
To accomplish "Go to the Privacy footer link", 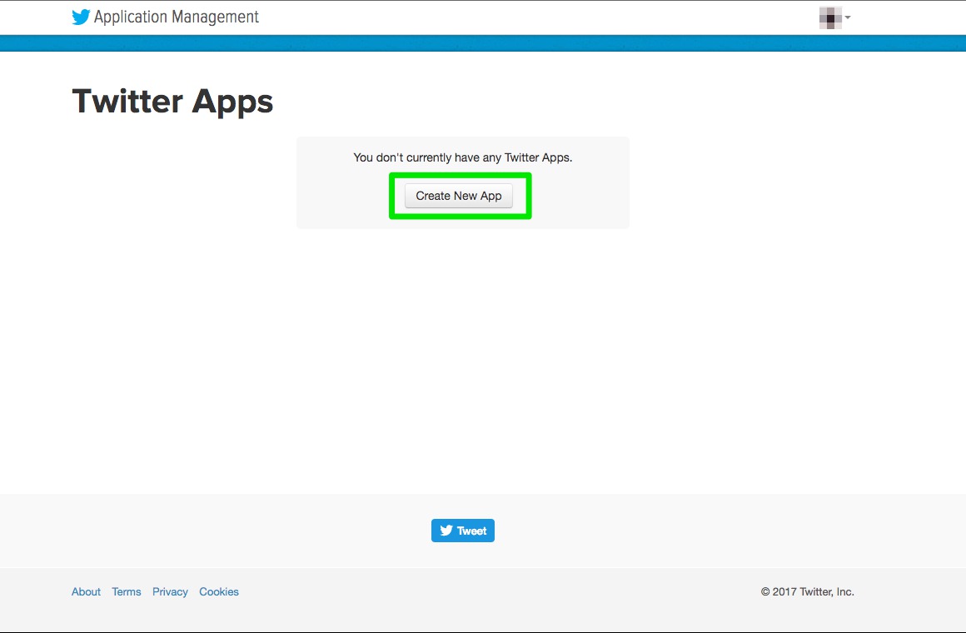I will [170, 591].
